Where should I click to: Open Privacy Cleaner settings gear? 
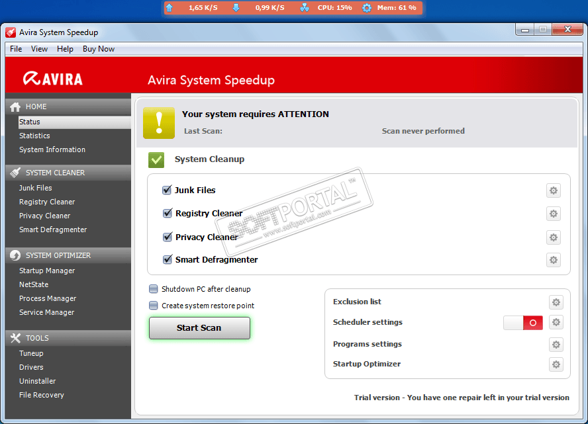point(553,237)
